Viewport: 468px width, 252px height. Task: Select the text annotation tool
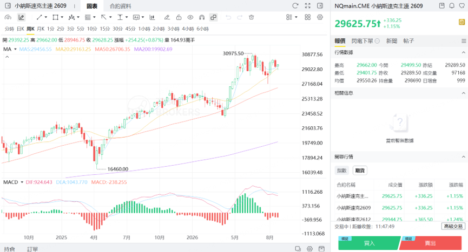[120, 17]
